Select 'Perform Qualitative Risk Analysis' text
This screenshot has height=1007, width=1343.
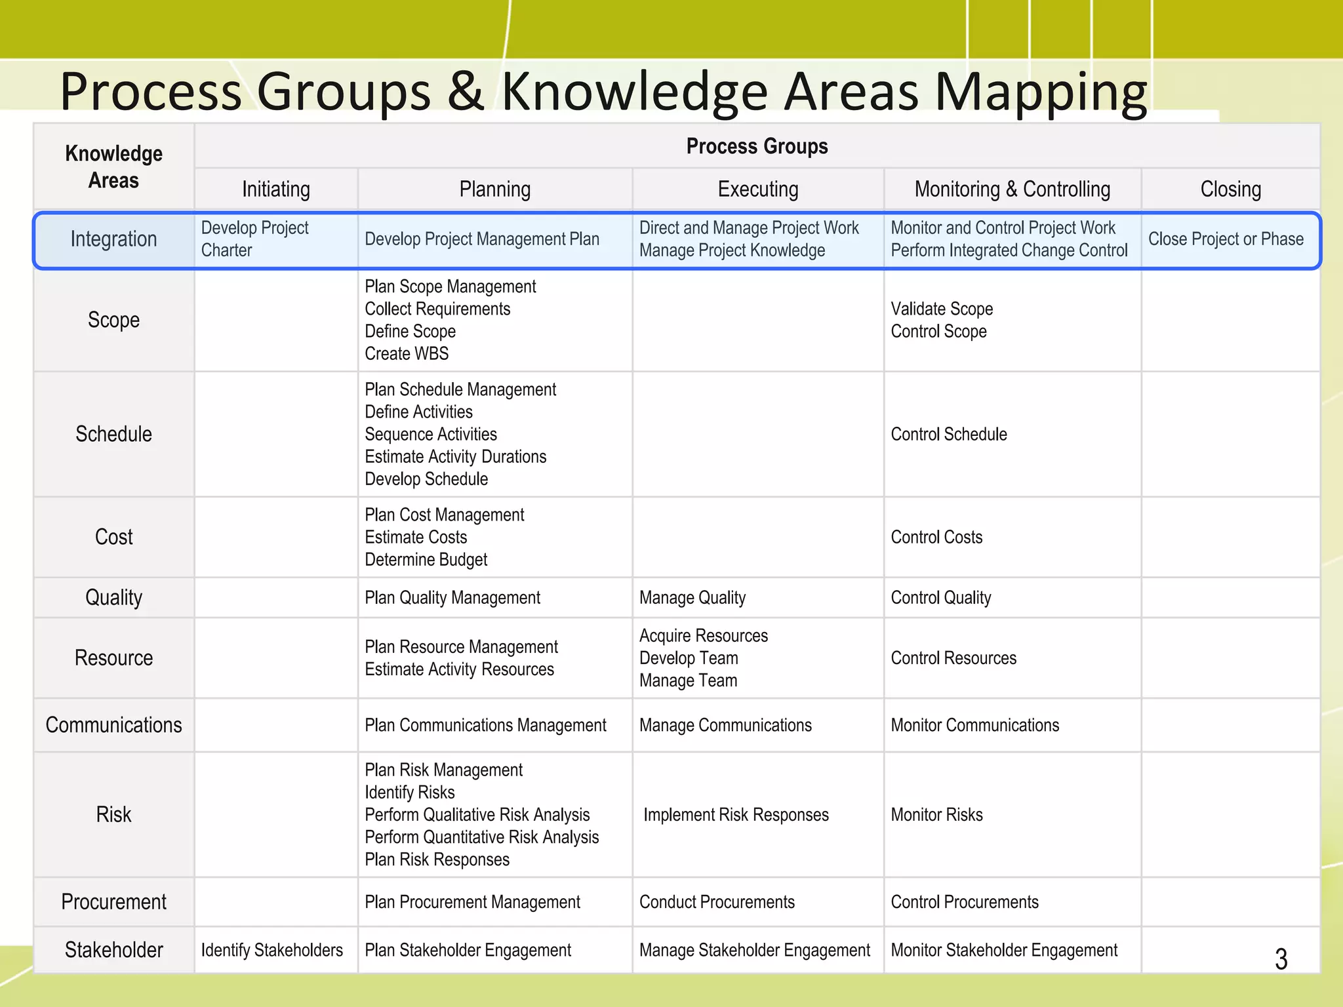(x=477, y=815)
